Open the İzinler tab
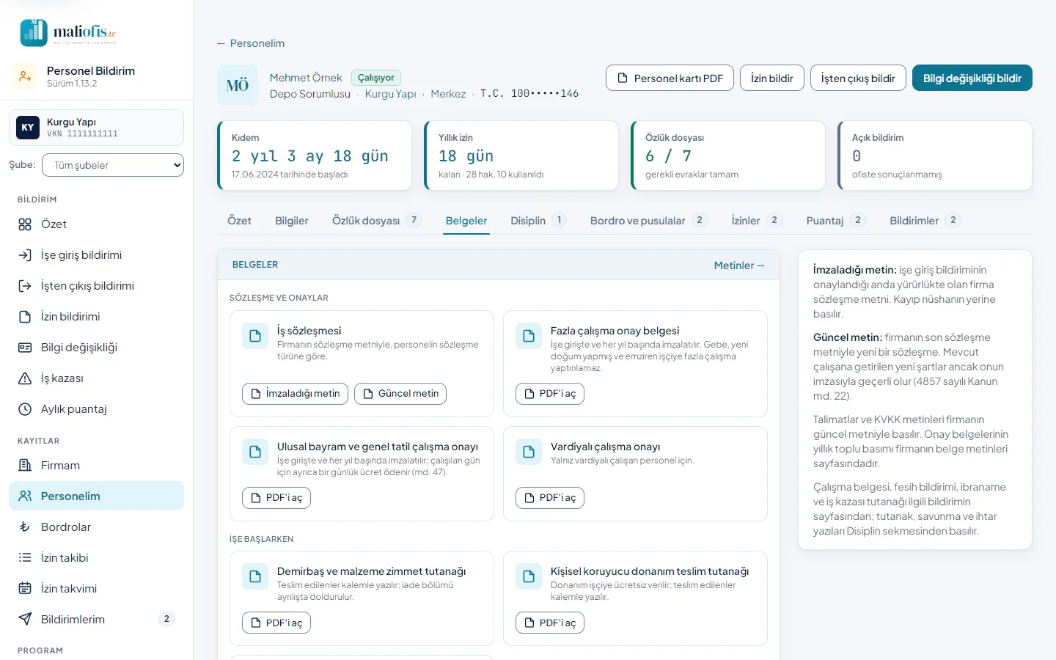1056x660 pixels. pos(757,221)
